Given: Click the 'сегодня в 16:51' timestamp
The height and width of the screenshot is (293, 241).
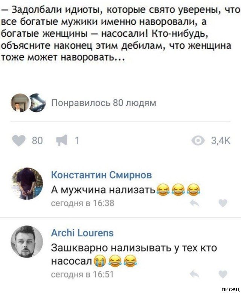Looking at the screenshot, I should pos(82,275).
